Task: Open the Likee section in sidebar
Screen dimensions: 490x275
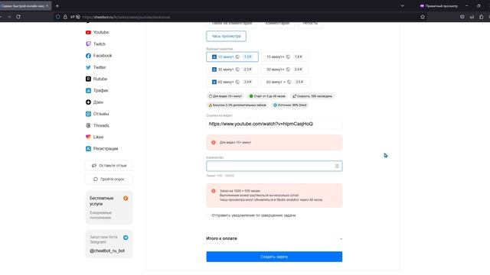Action: pos(94,137)
